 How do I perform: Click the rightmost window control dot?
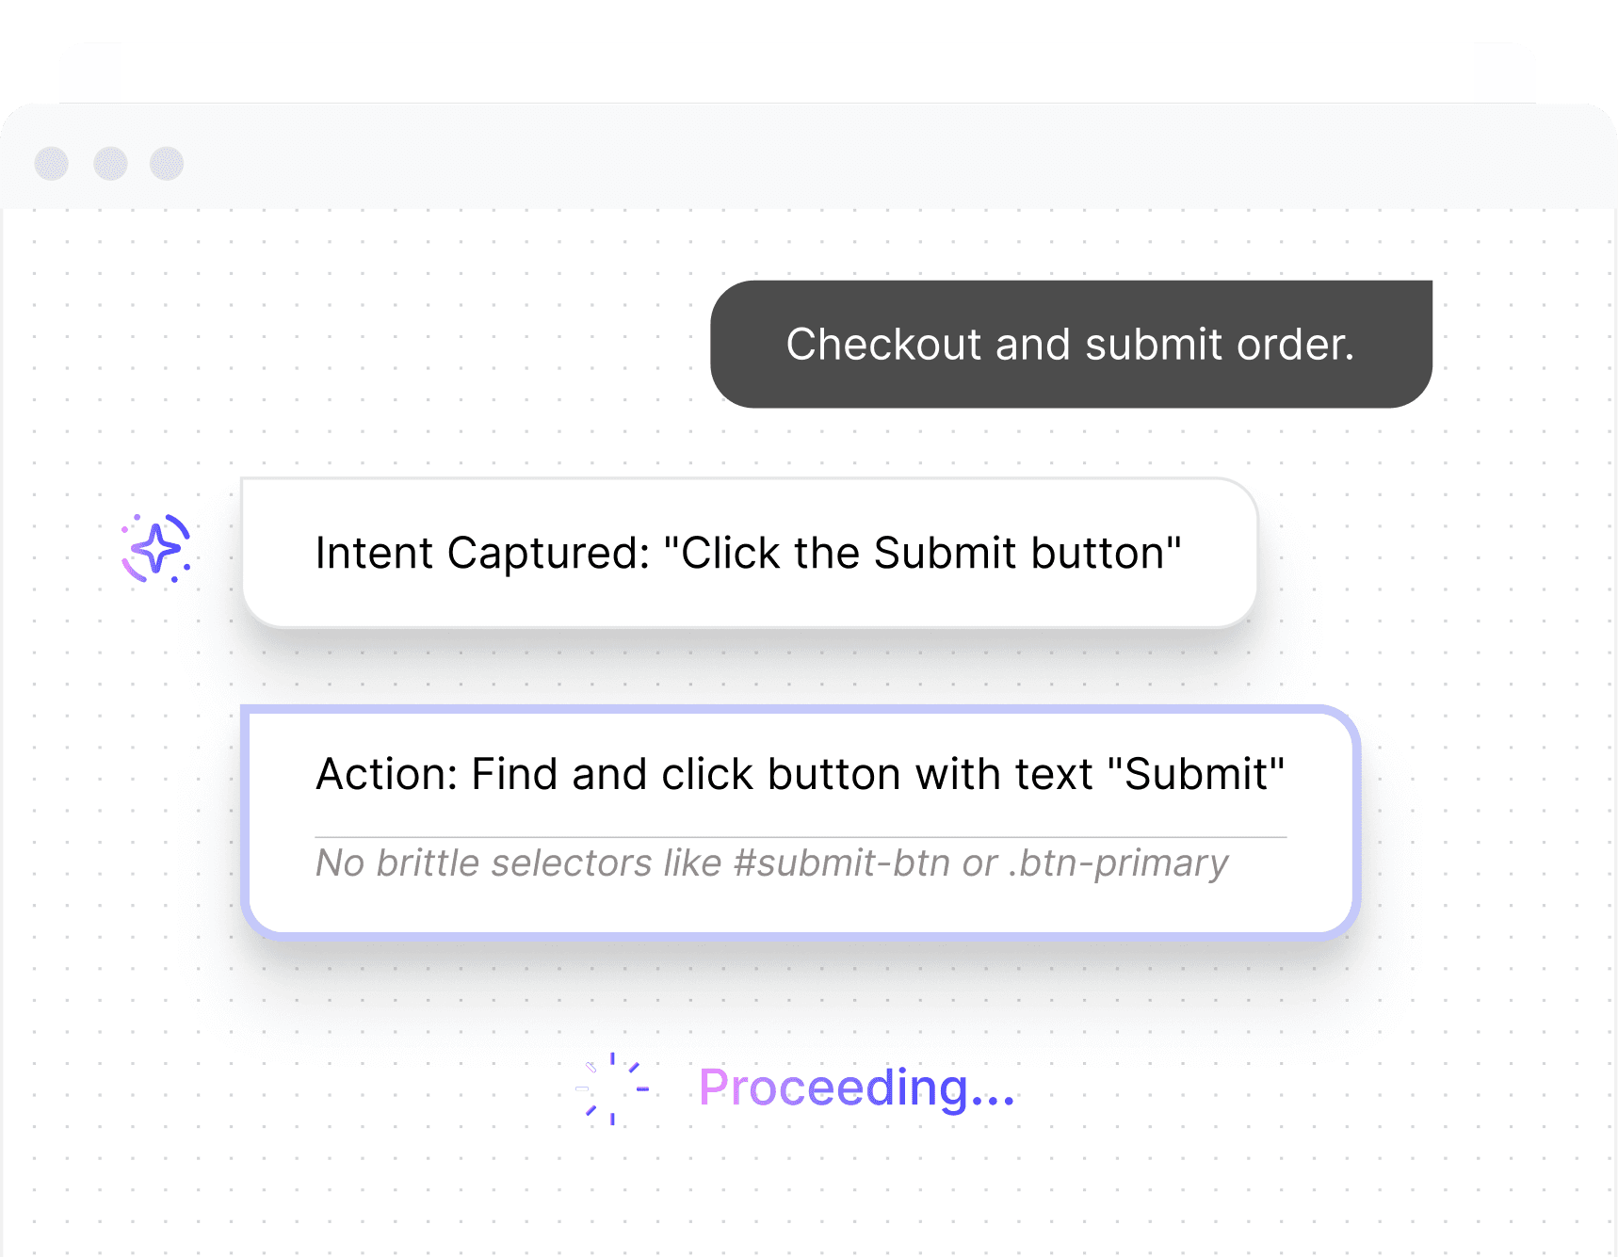click(x=167, y=164)
